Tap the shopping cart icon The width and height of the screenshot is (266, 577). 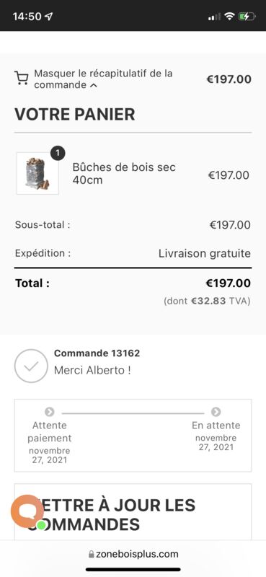coord(21,79)
